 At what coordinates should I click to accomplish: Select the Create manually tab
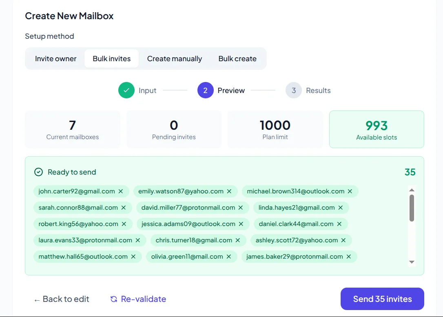(175, 58)
